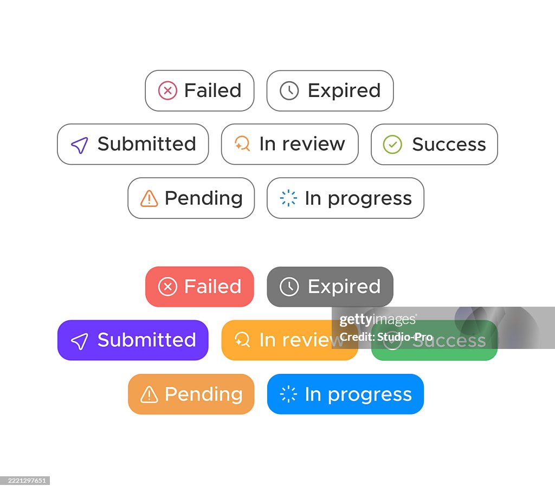Image resolution: width=555 pixels, height=492 pixels.
Task: Click the white clock icon in gray Expired badge
Action: tap(289, 287)
